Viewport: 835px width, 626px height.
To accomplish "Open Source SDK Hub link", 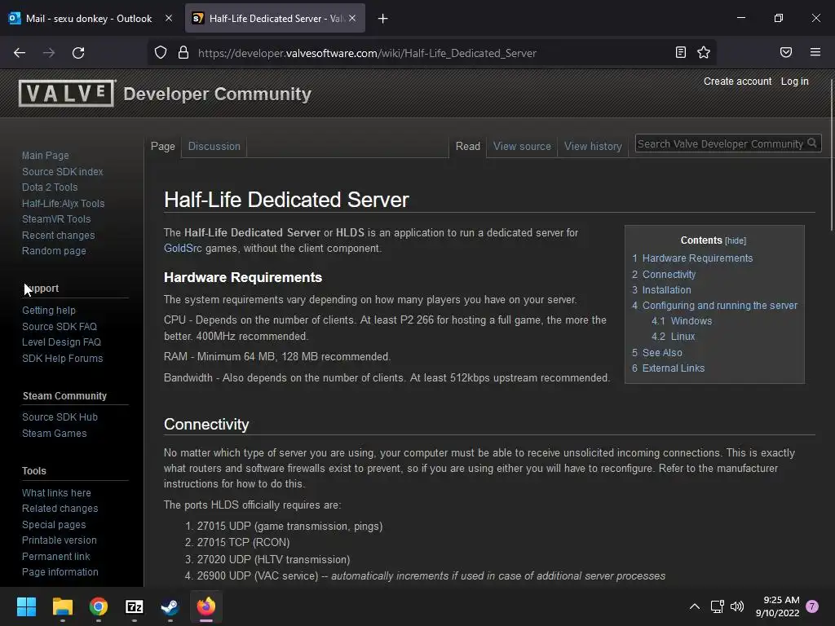I will pos(60,417).
